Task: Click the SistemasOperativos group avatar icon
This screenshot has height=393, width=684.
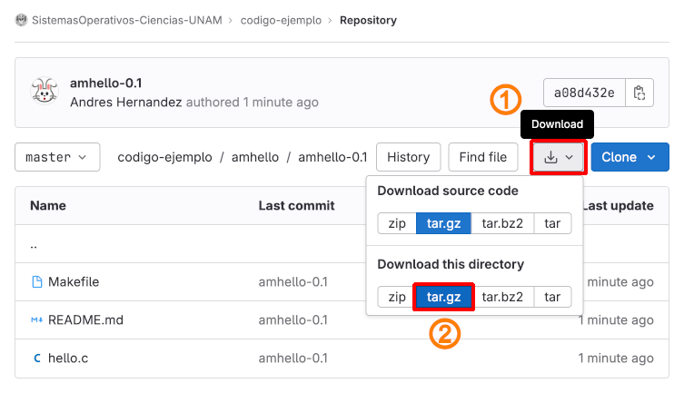Action: click(x=21, y=20)
